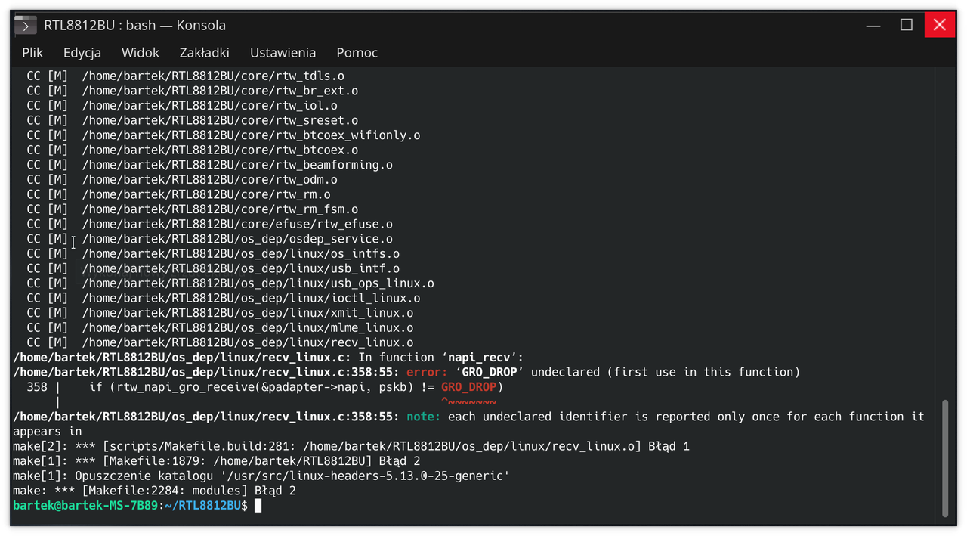Click the red GRO_DROP in code line 358

click(469, 387)
